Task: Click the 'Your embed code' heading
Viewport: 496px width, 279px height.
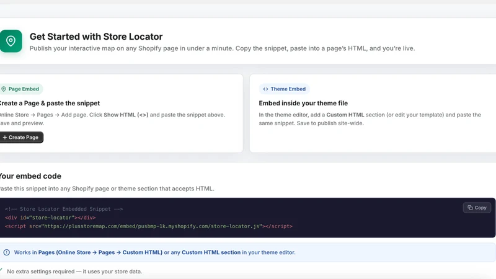Action: (x=30, y=176)
